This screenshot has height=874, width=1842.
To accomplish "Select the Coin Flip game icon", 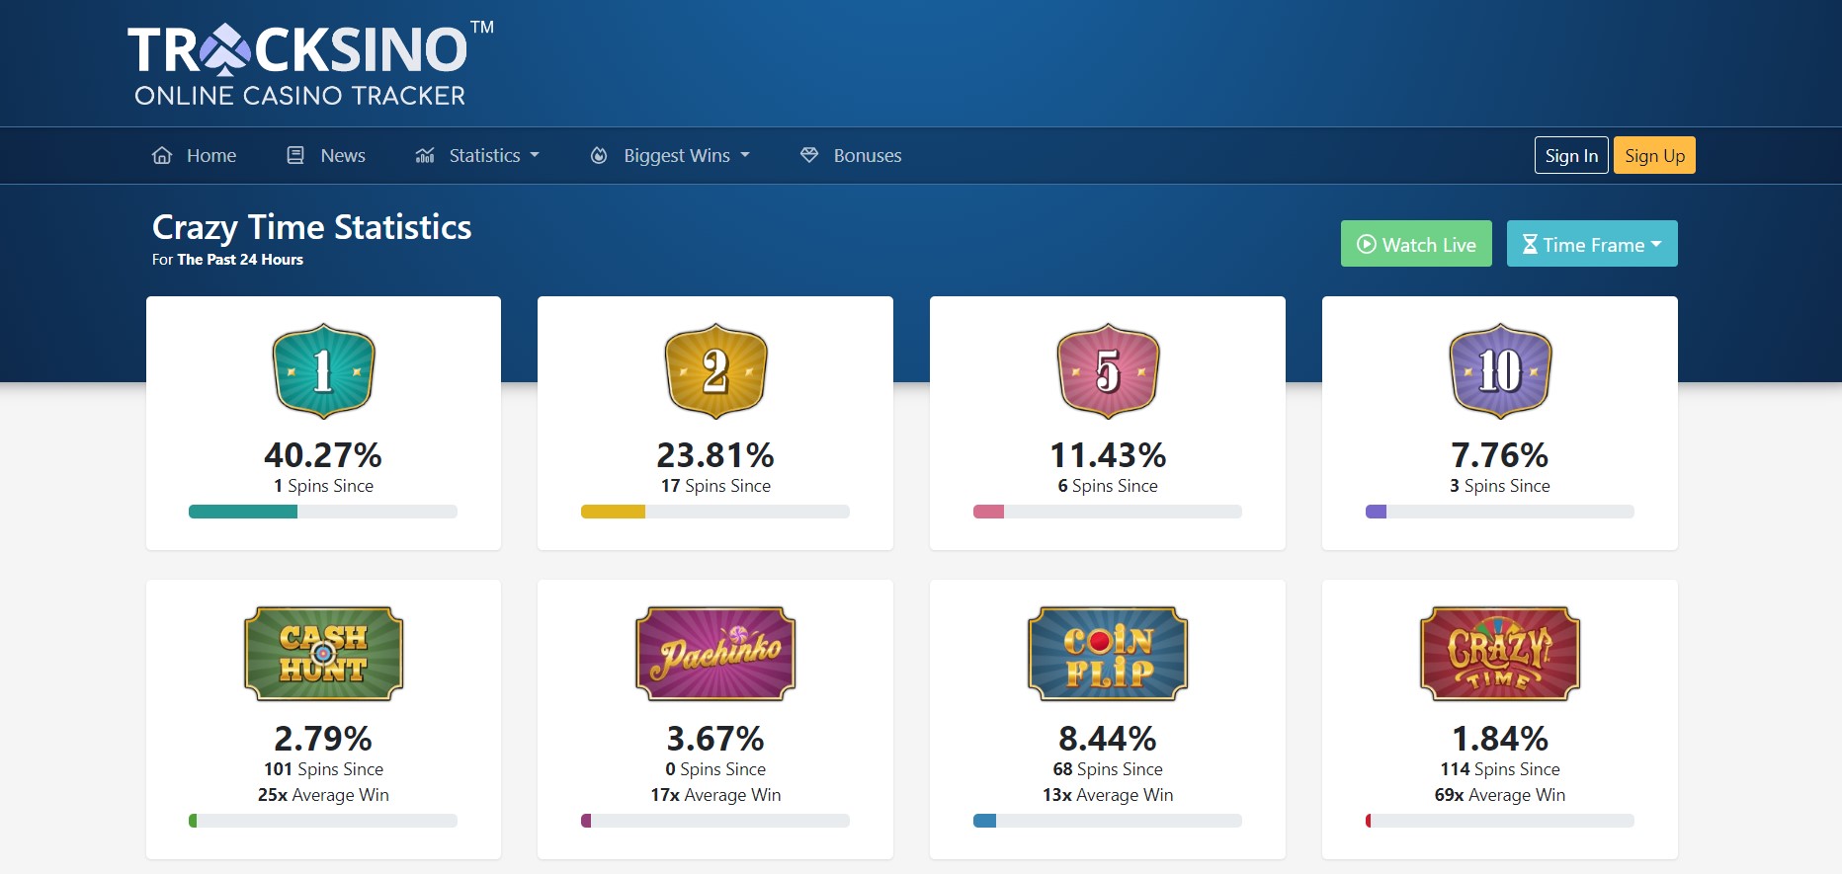I will (x=1108, y=654).
